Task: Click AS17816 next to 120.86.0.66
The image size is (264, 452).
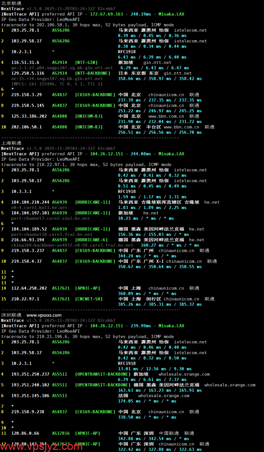Action: [x=61, y=433]
